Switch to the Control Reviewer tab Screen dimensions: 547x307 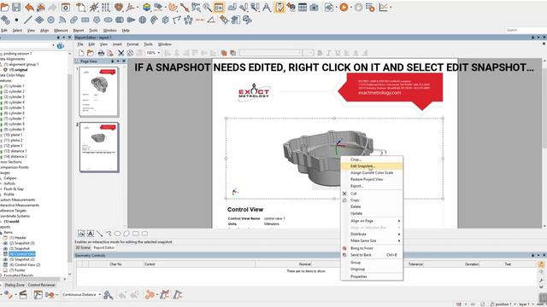point(41,285)
